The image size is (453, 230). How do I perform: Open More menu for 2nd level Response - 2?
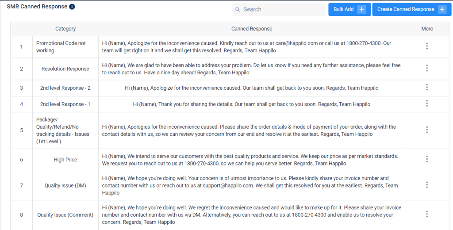coord(427,87)
